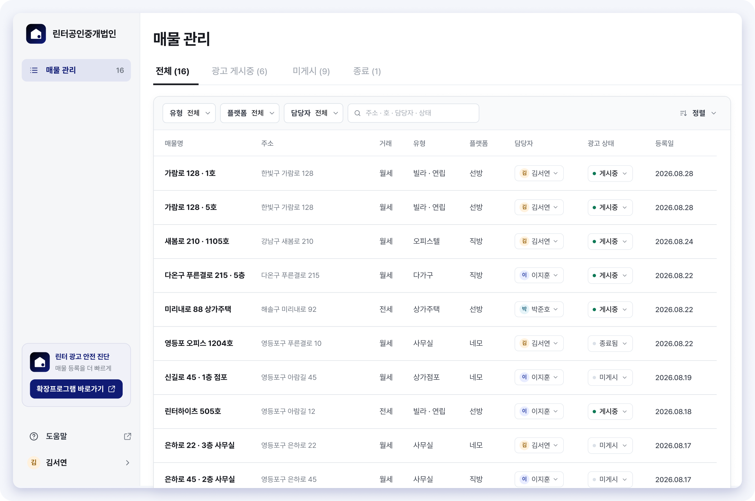Click address 해솔구 미리내로 92
This screenshot has height=501, width=755.
(x=289, y=309)
